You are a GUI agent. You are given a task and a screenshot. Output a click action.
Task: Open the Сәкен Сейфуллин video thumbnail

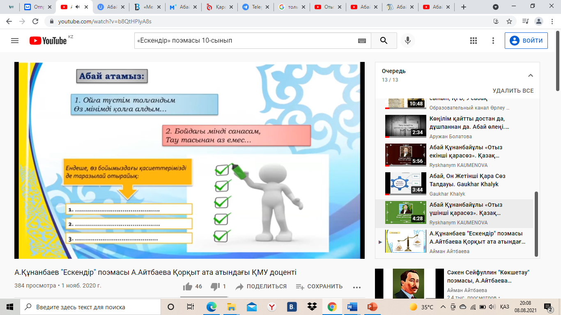409,283
